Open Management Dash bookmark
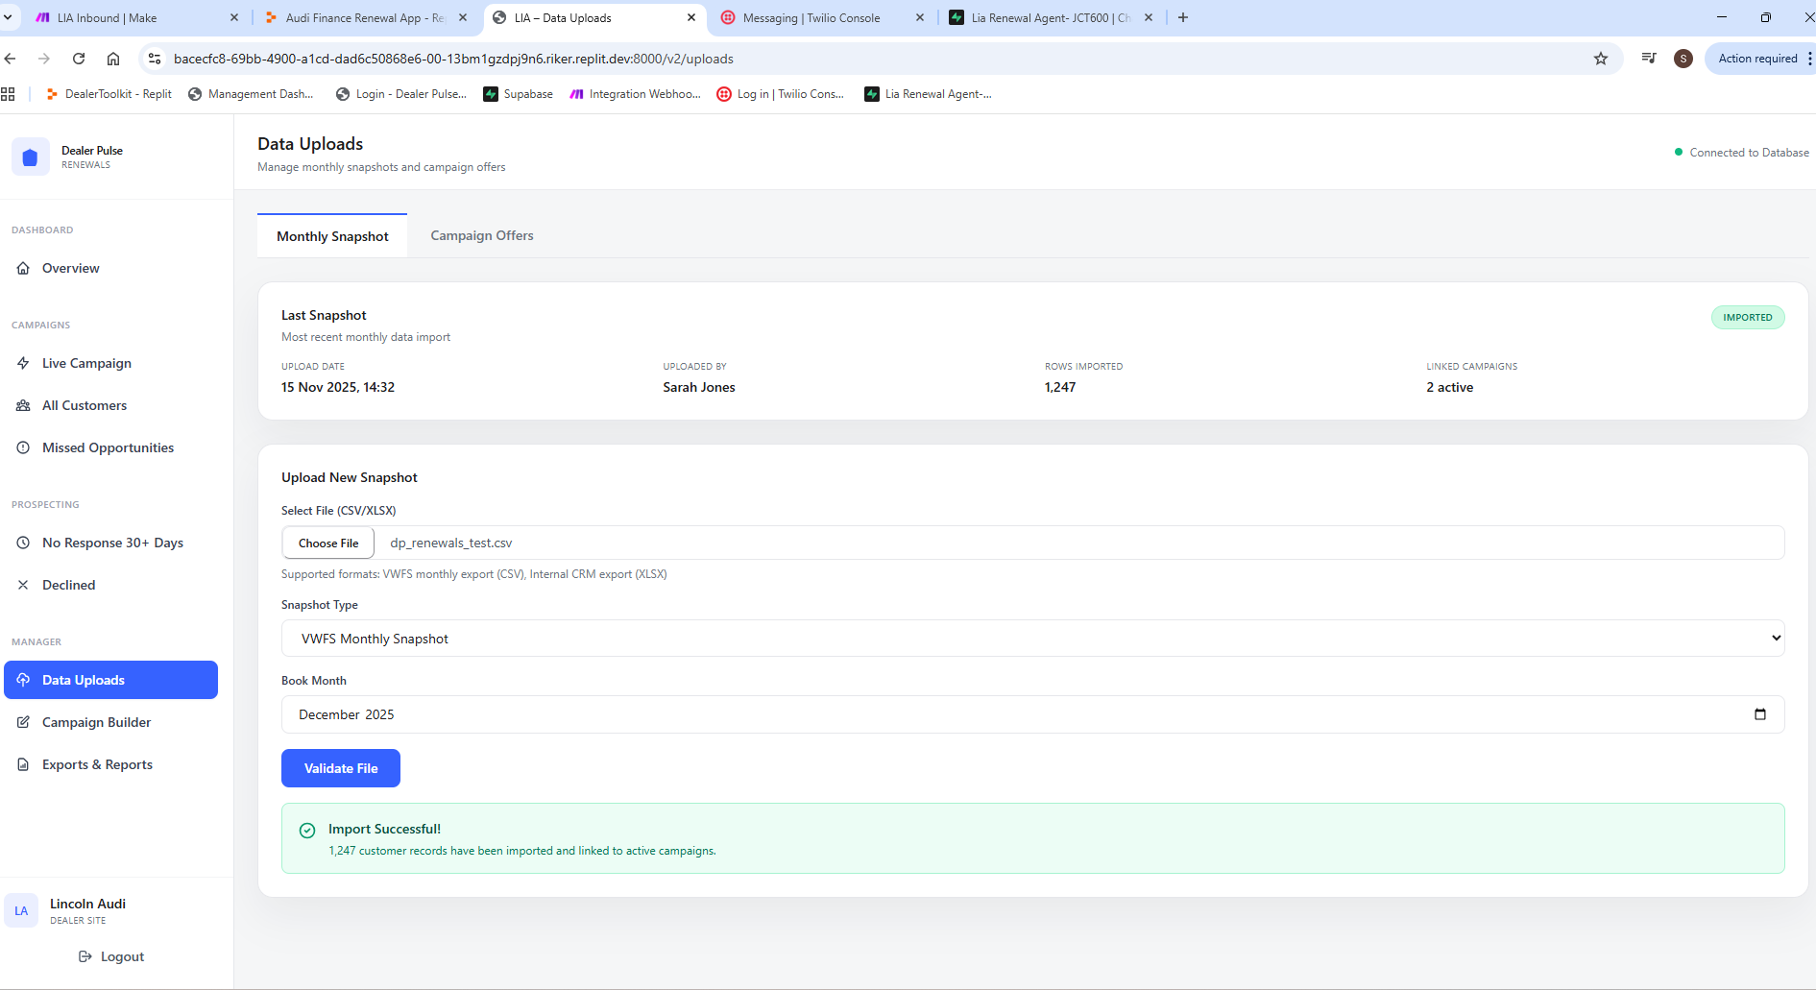1816x990 pixels. pos(251,94)
